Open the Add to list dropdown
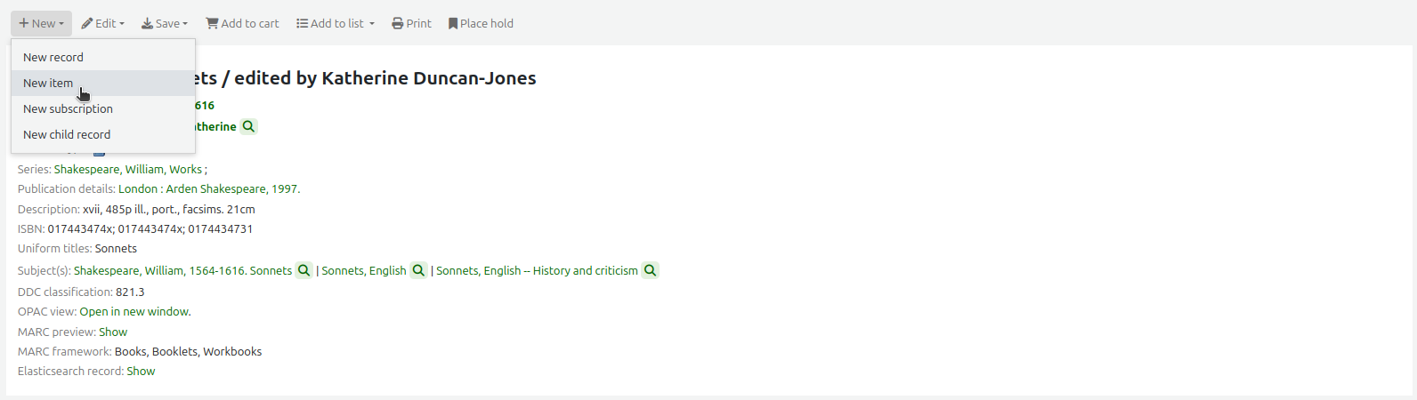Viewport: 1417px width, 400px height. point(336,23)
